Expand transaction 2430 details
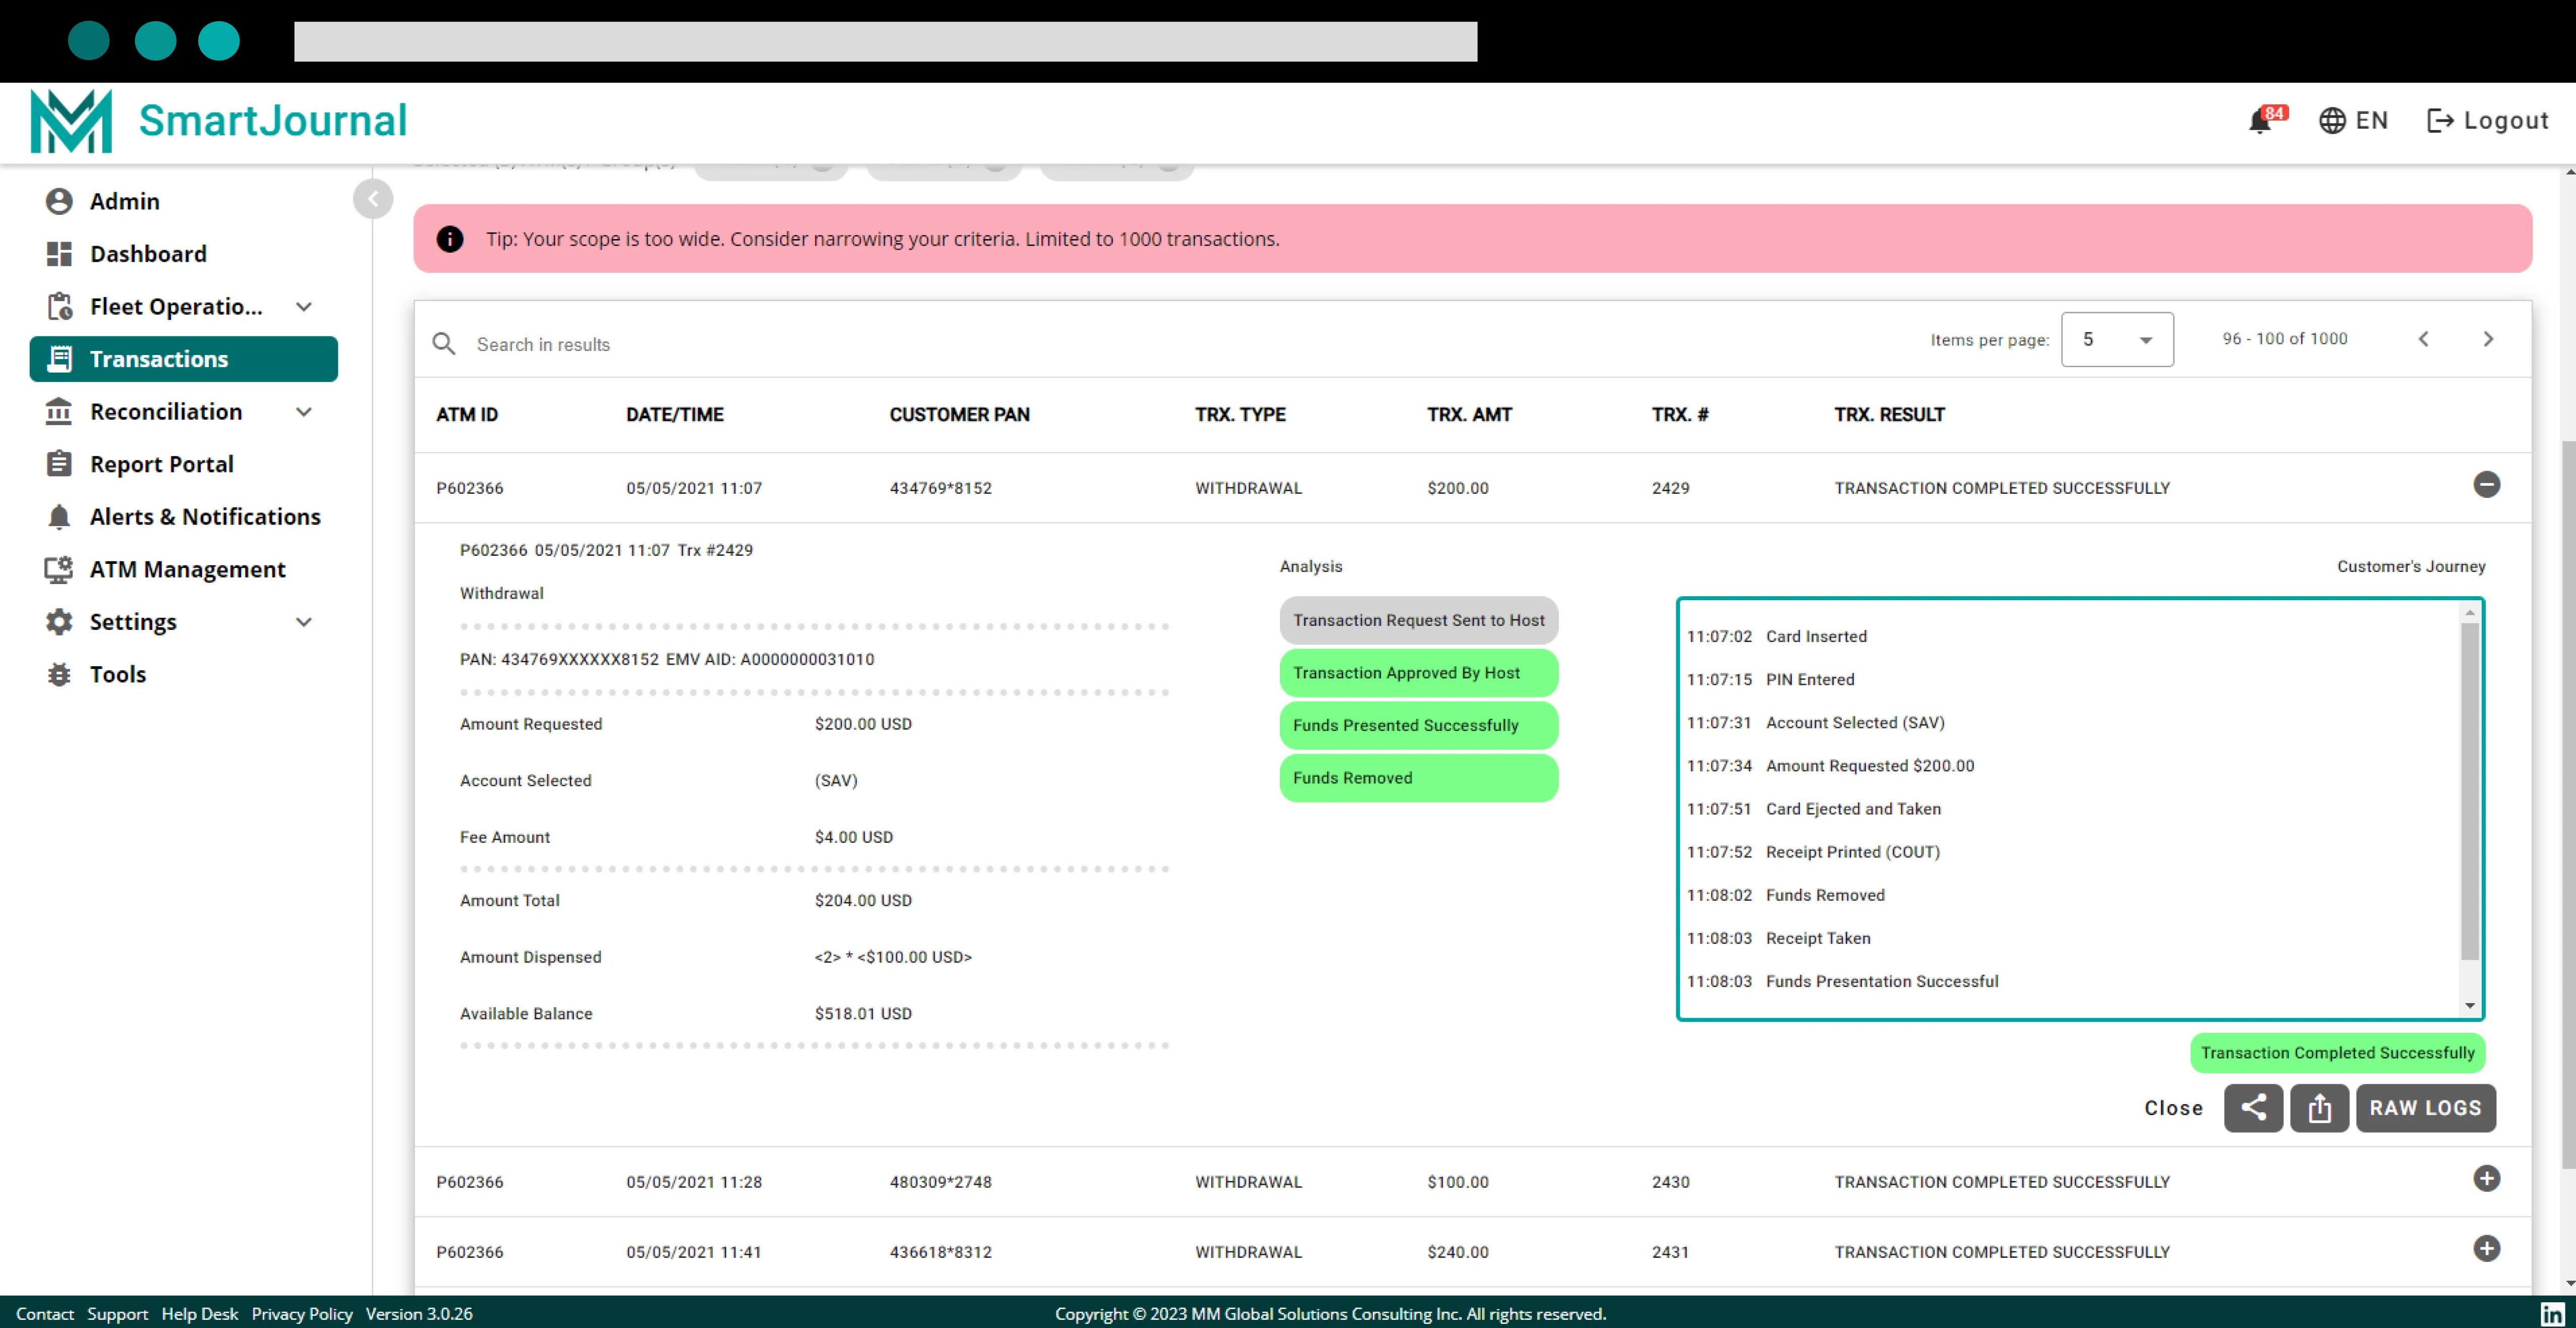 click(2486, 1179)
